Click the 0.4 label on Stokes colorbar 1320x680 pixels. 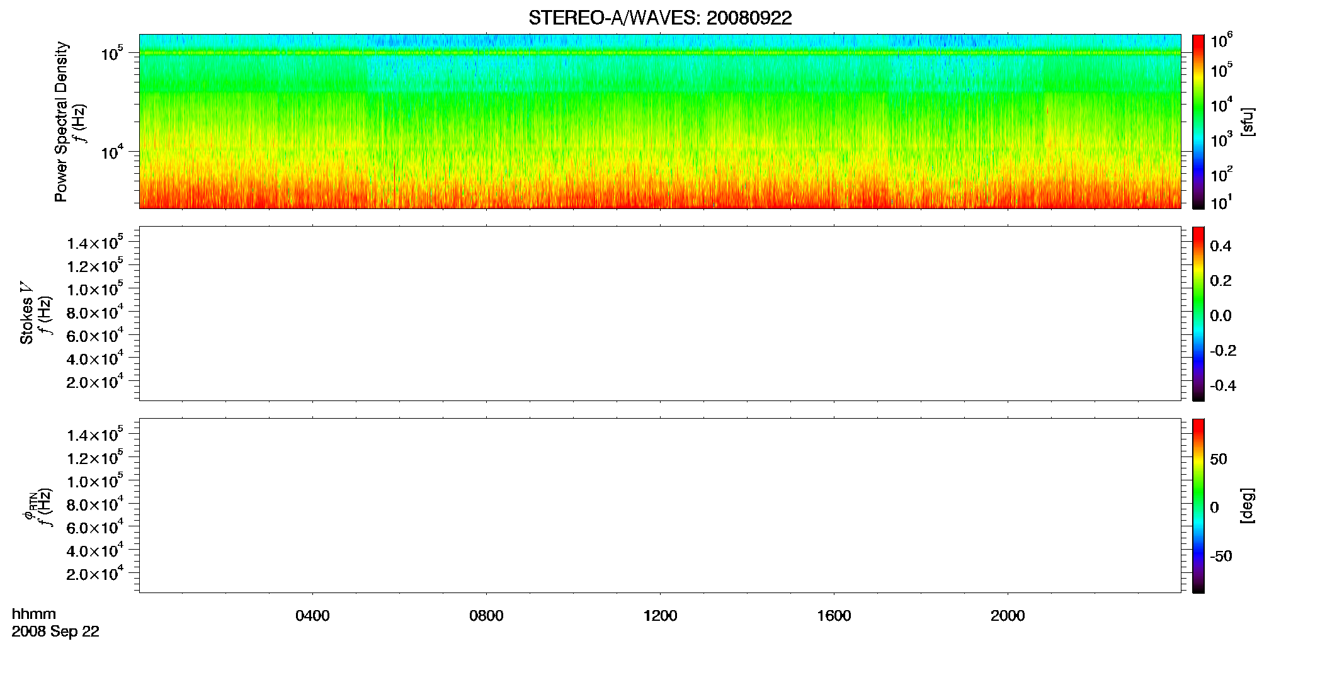click(1220, 246)
